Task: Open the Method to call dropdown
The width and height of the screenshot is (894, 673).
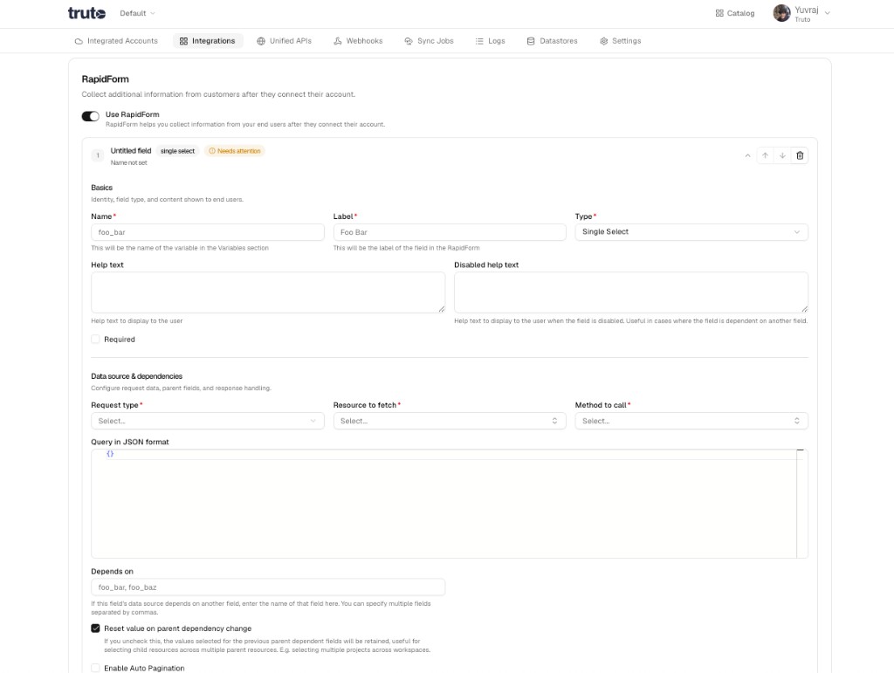Action: pyautogui.click(x=691, y=421)
